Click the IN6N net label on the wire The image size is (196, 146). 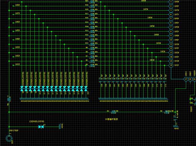tap(150, 18)
